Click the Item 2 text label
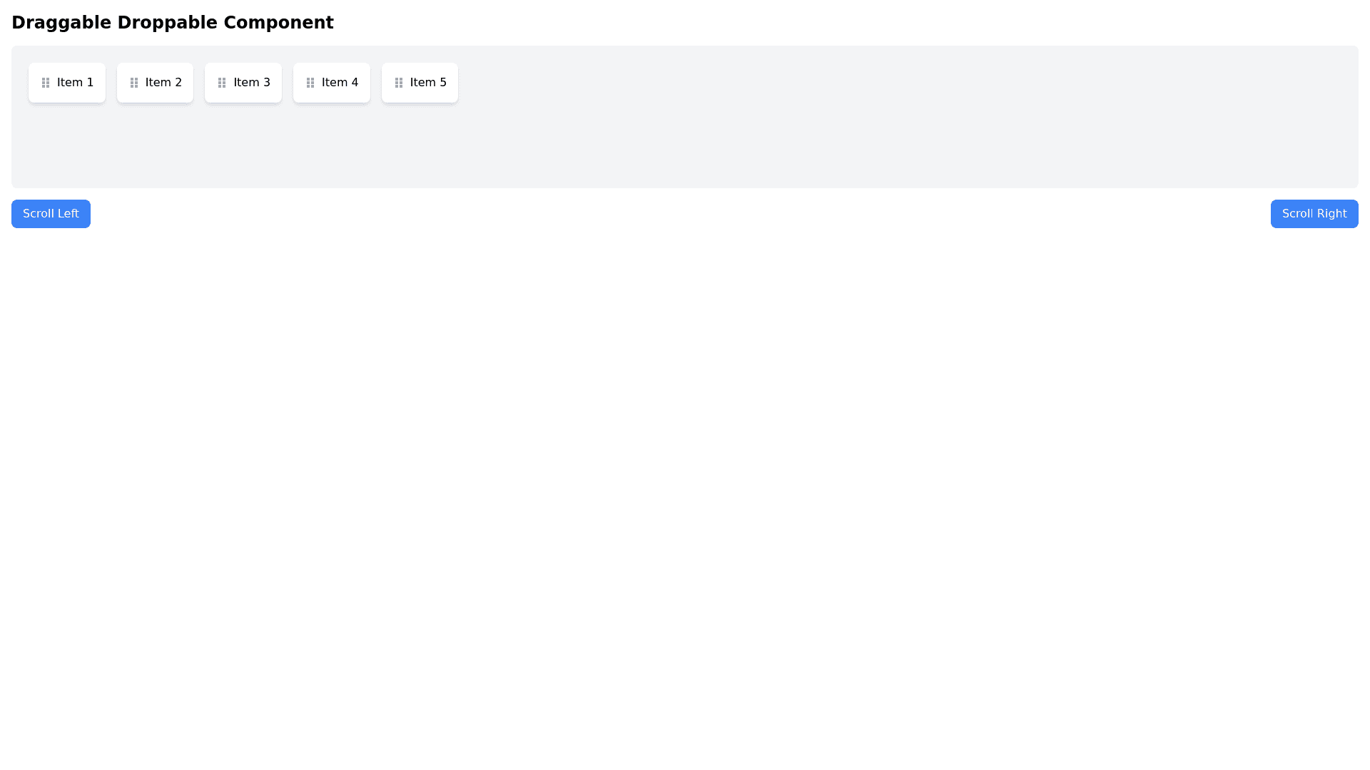This screenshot has height=770, width=1370. 163,83
